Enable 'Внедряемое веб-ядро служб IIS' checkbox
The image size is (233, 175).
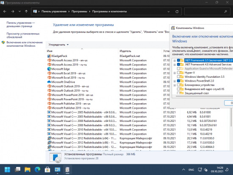pos(179,89)
